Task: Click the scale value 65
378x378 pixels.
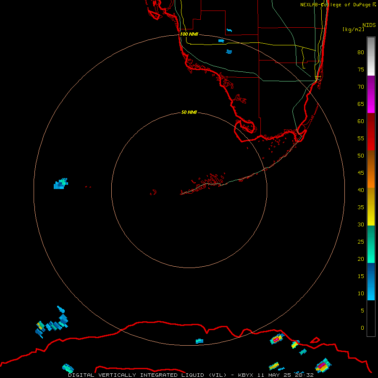Action: click(x=361, y=104)
